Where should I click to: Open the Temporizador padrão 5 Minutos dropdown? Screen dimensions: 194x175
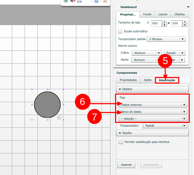[166, 39]
